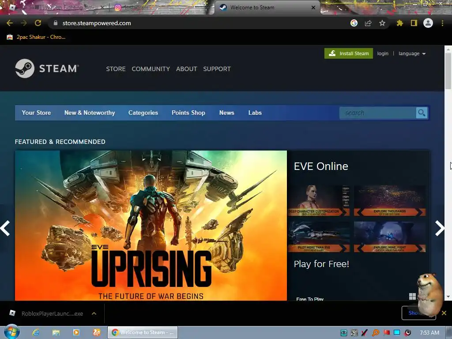Toggle the browser side panel icon
This screenshot has width=452, height=339.
414,23
